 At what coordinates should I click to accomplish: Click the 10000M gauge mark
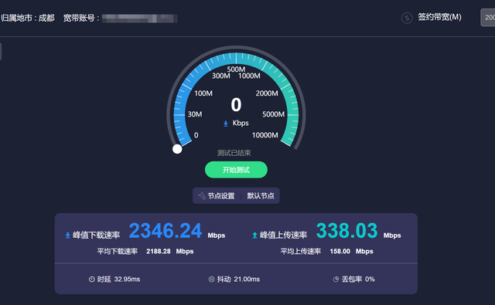(265, 135)
